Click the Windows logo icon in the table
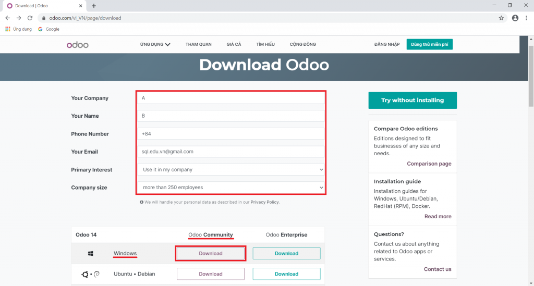The height and width of the screenshot is (286, 534). (91, 253)
